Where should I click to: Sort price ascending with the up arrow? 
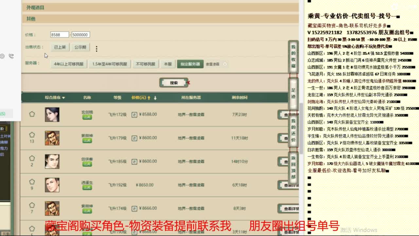[149, 98]
